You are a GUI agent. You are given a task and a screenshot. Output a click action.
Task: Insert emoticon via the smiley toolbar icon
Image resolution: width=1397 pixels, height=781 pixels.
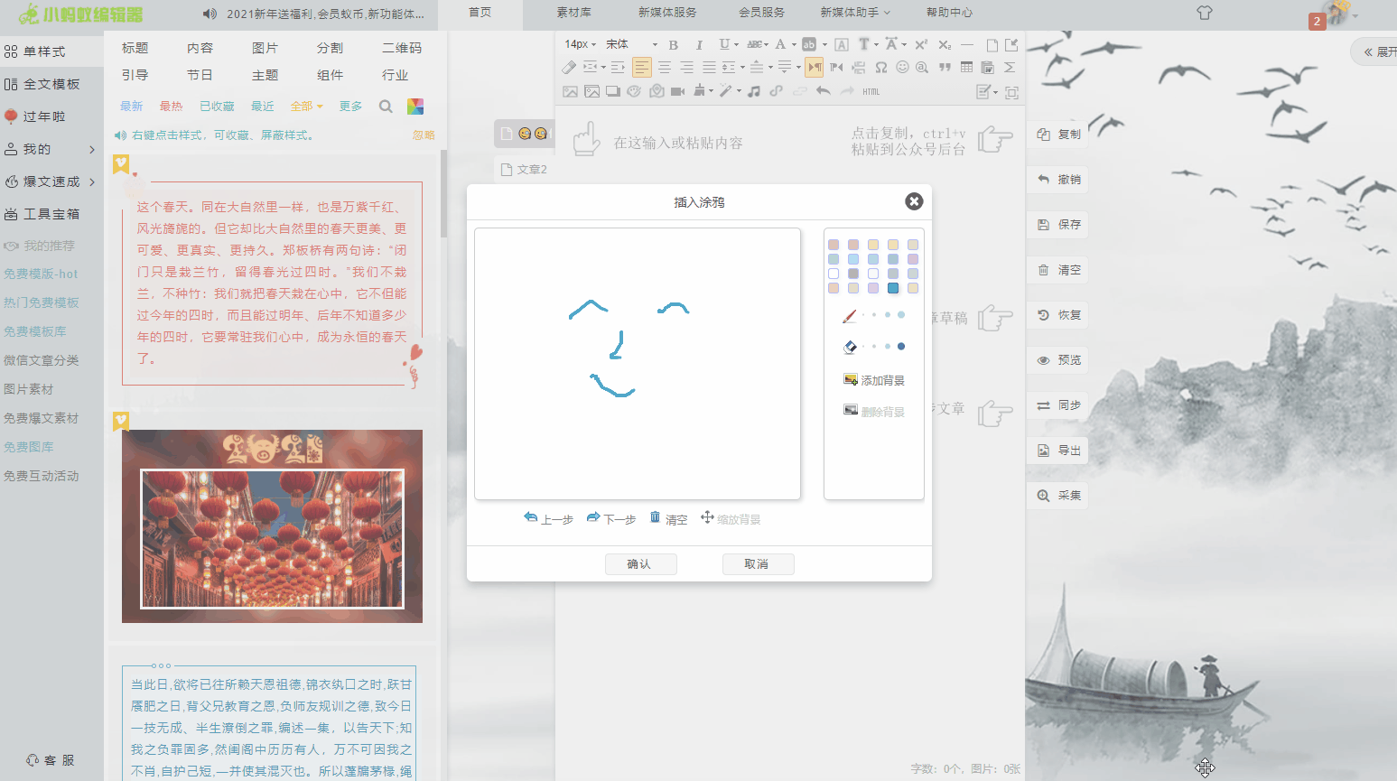(902, 68)
